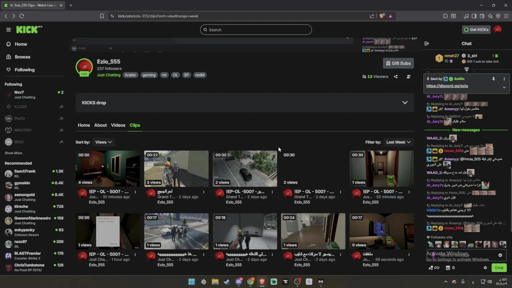The width and height of the screenshot is (512, 288).
Task: Expand the gift leaderboard arrow in chat
Action: pos(466,70)
